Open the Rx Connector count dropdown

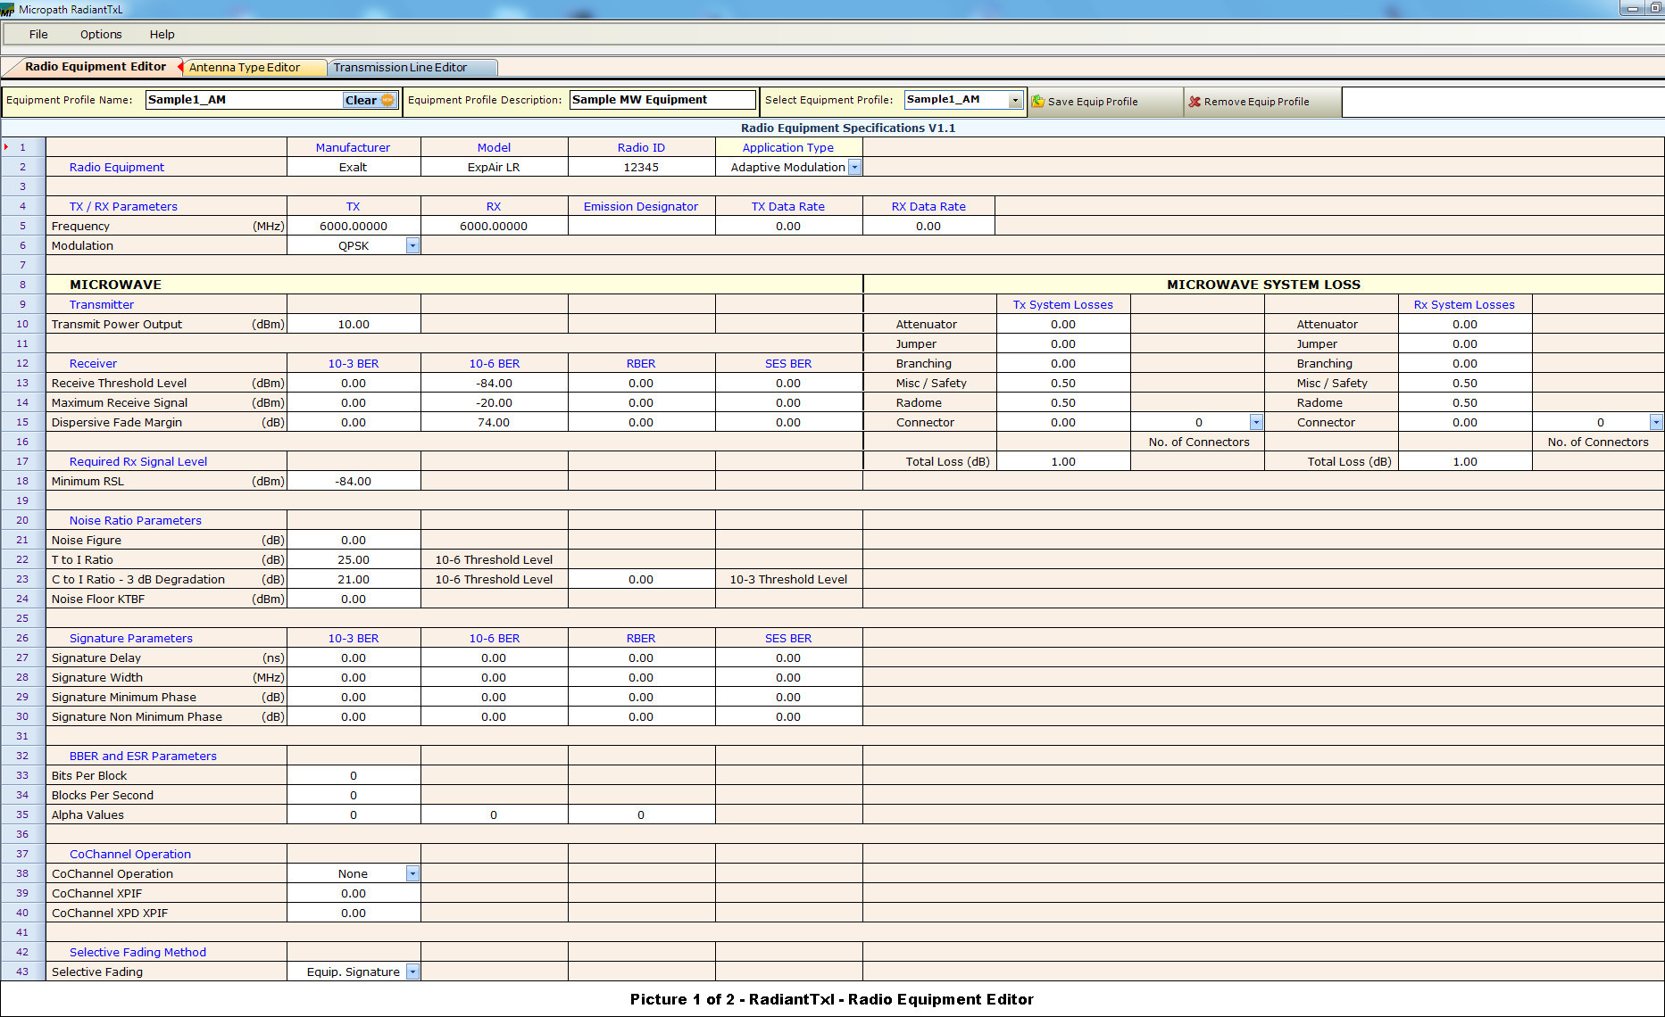(1656, 423)
